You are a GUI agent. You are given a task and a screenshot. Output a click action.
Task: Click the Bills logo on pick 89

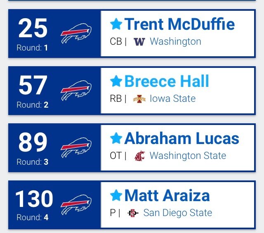pos(76,148)
